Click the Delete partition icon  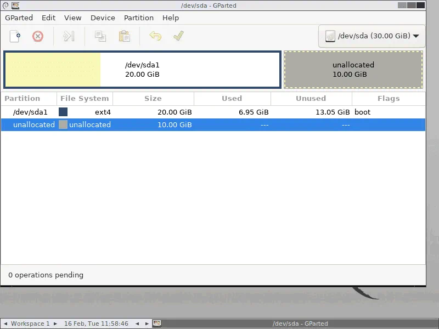click(37, 36)
